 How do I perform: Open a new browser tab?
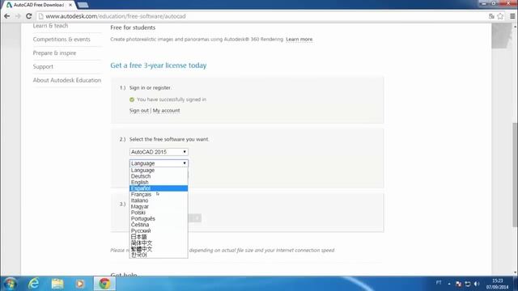coord(83,5)
